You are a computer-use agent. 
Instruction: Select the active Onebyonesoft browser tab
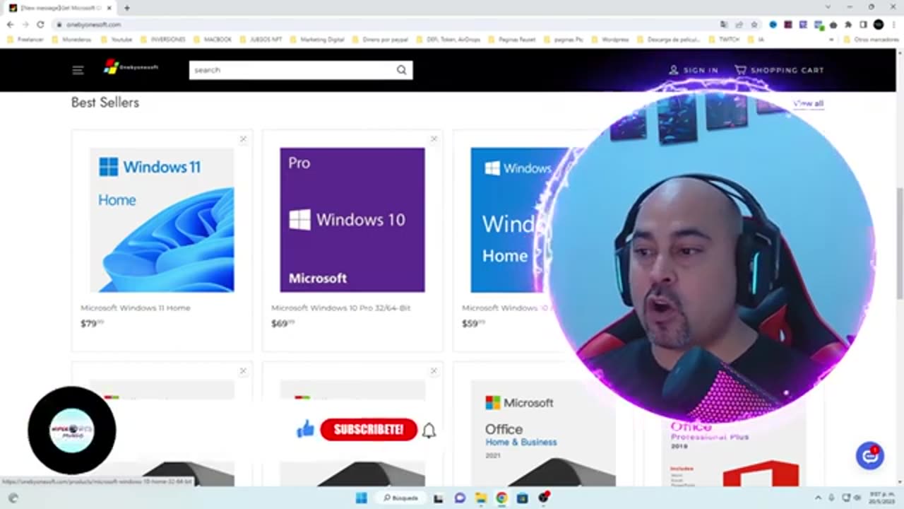click(x=59, y=8)
